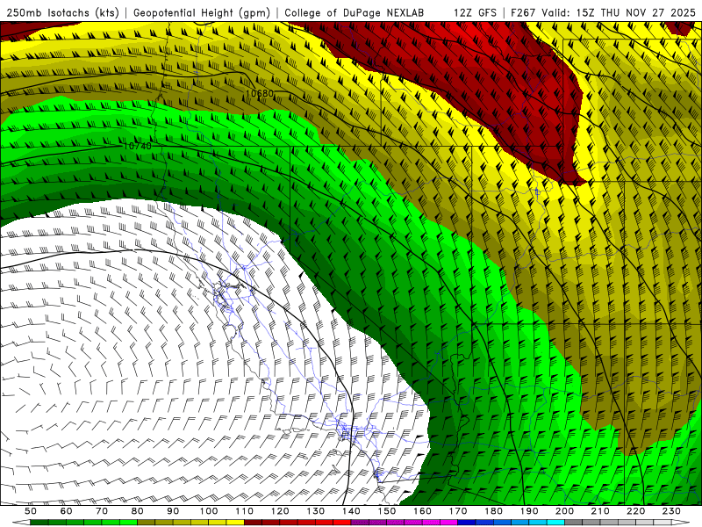
Task: Click the 140 value on the color scale
Action: click(351, 511)
